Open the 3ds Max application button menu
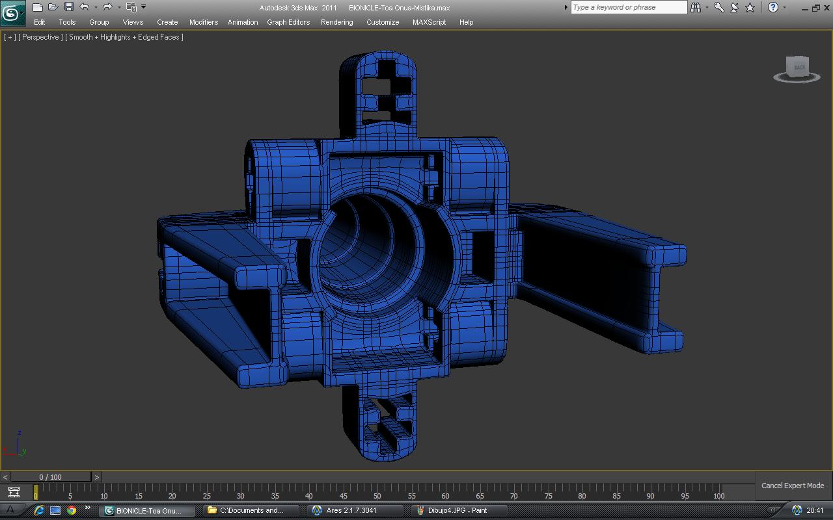The width and height of the screenshot is (833, 520). 12,13
